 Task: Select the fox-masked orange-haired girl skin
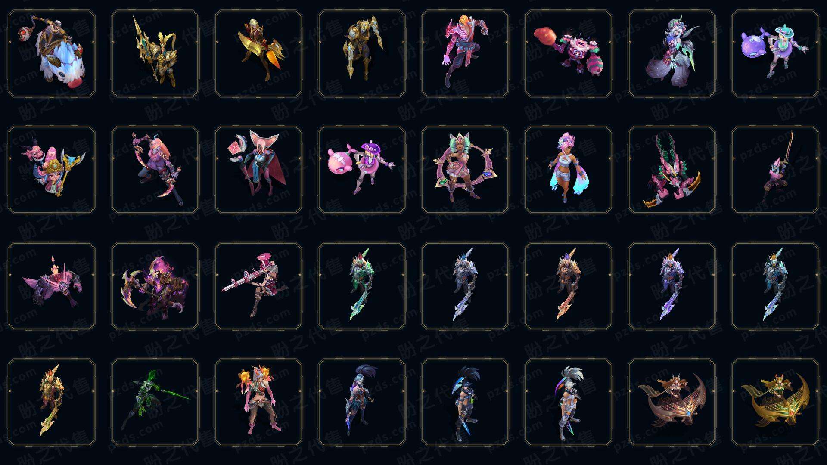click(258, 402)
